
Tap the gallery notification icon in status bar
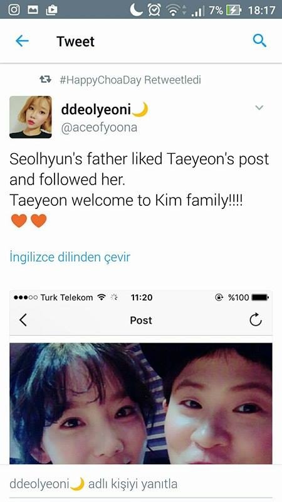pyautogui.click(x=33, y=10)
